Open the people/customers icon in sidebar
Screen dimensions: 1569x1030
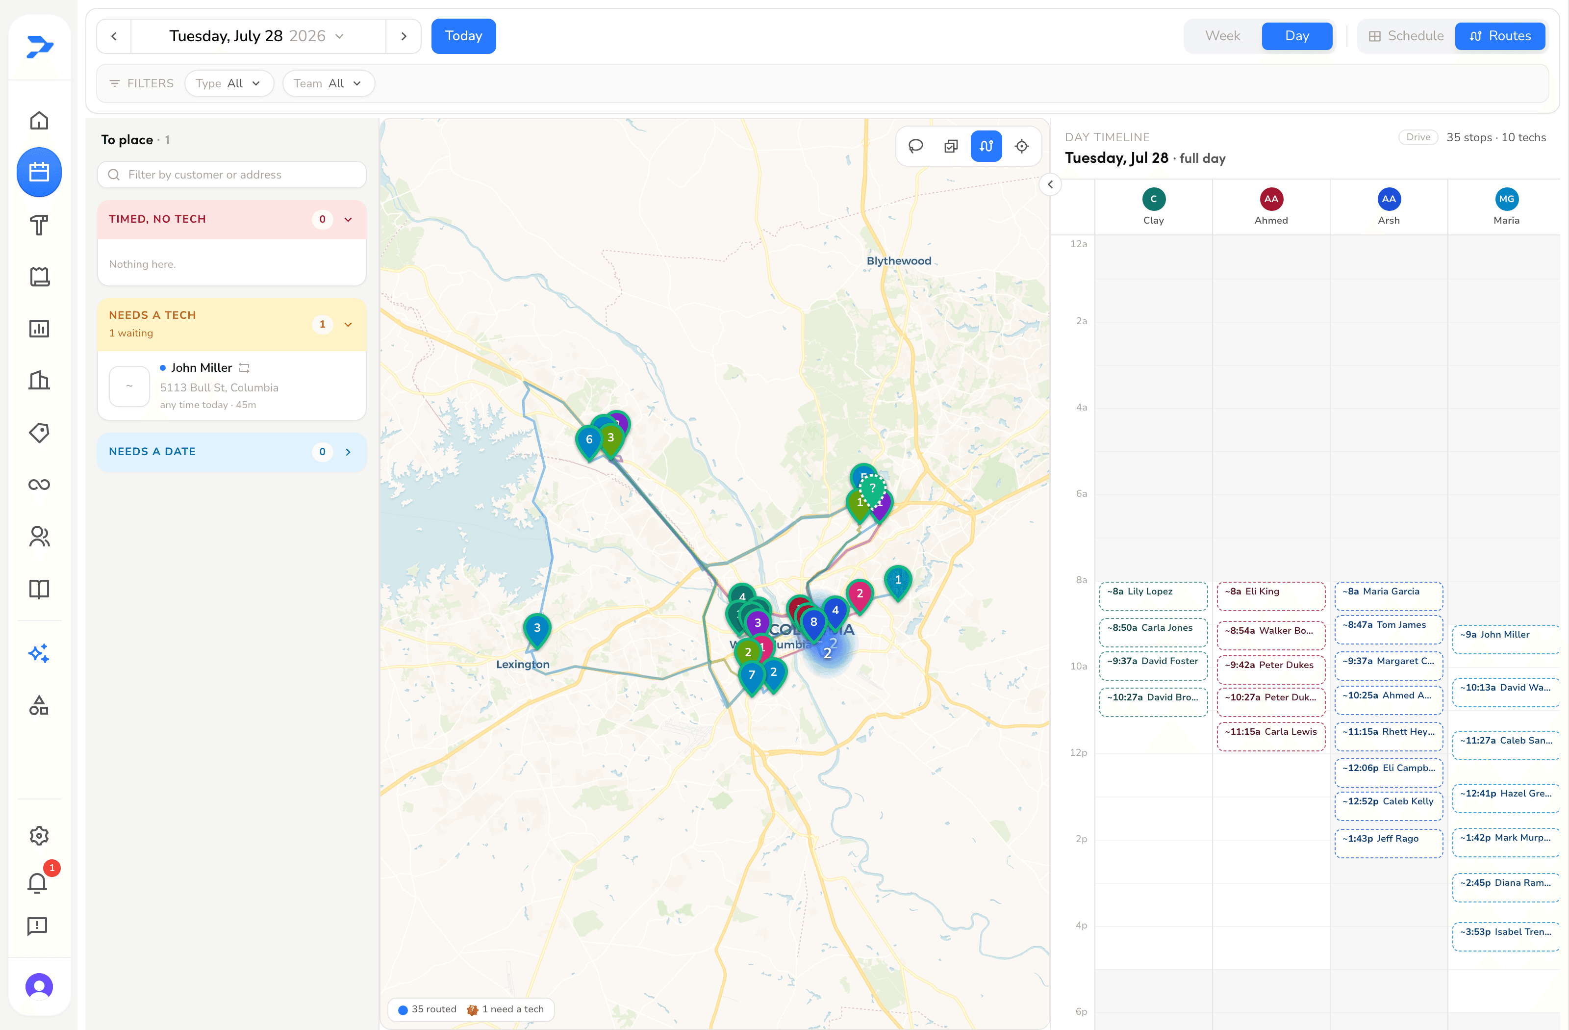click(39, 537)
